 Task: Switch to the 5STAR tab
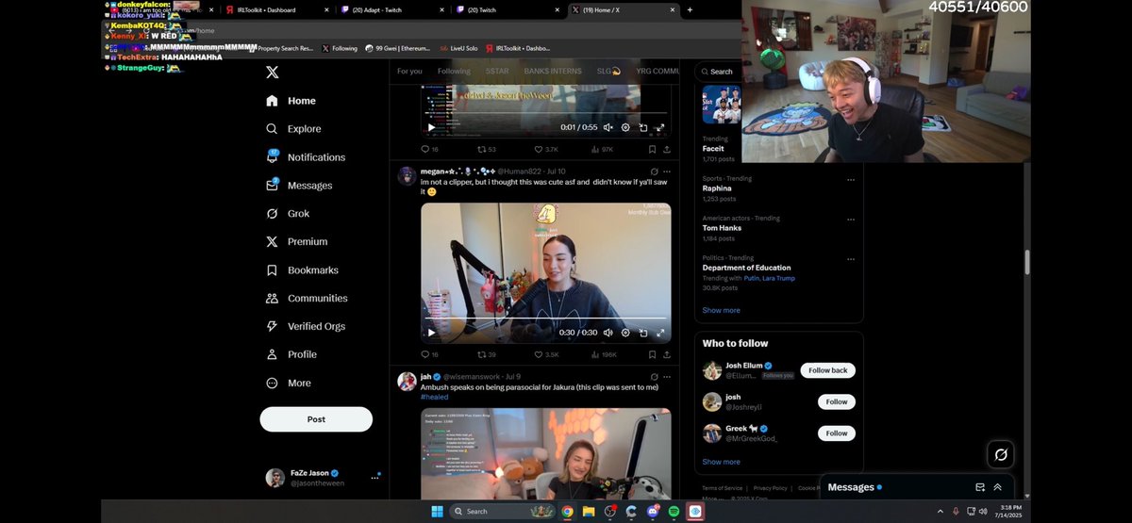coord(497,71)
